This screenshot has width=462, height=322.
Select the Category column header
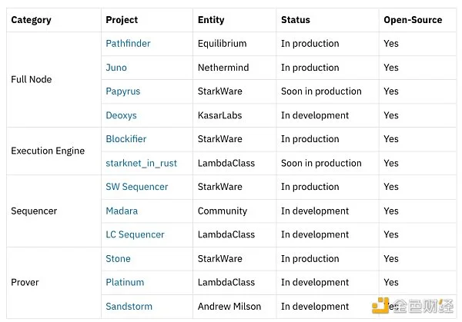(x=32, y=20)
